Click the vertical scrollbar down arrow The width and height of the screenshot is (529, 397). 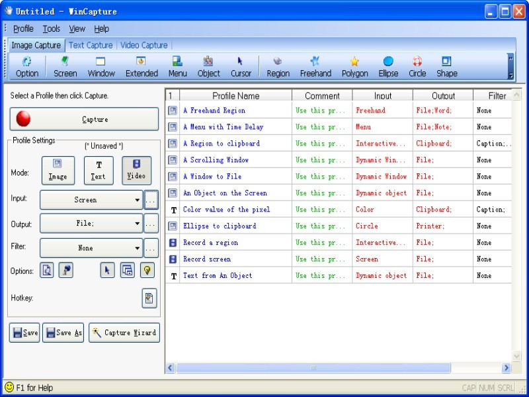click(x=516, y=356)
